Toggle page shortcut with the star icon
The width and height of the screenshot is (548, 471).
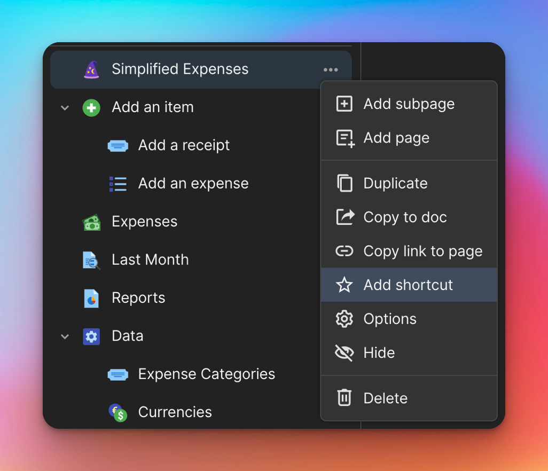(x=345, y=285)
